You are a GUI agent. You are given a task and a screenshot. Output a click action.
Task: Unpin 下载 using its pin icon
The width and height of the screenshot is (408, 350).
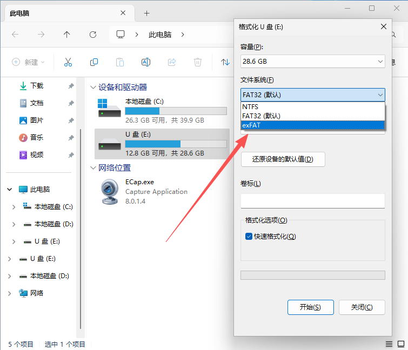click(x=71, y=86)
